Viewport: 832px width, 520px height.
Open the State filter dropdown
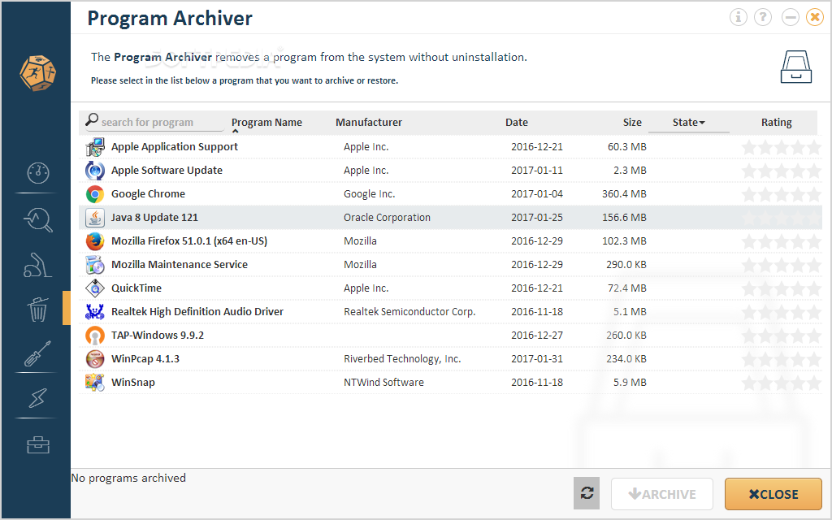point(689,122)
